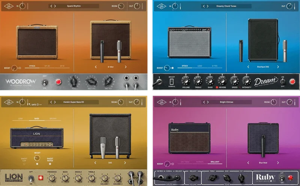Click the UA logo in the Lion plugin
This screenshot has height=186, width=300.
click(9, 102)
